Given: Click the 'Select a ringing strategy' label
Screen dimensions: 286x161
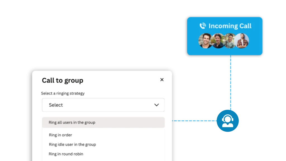Looking at the screenshot, I should tap(63, 93).
